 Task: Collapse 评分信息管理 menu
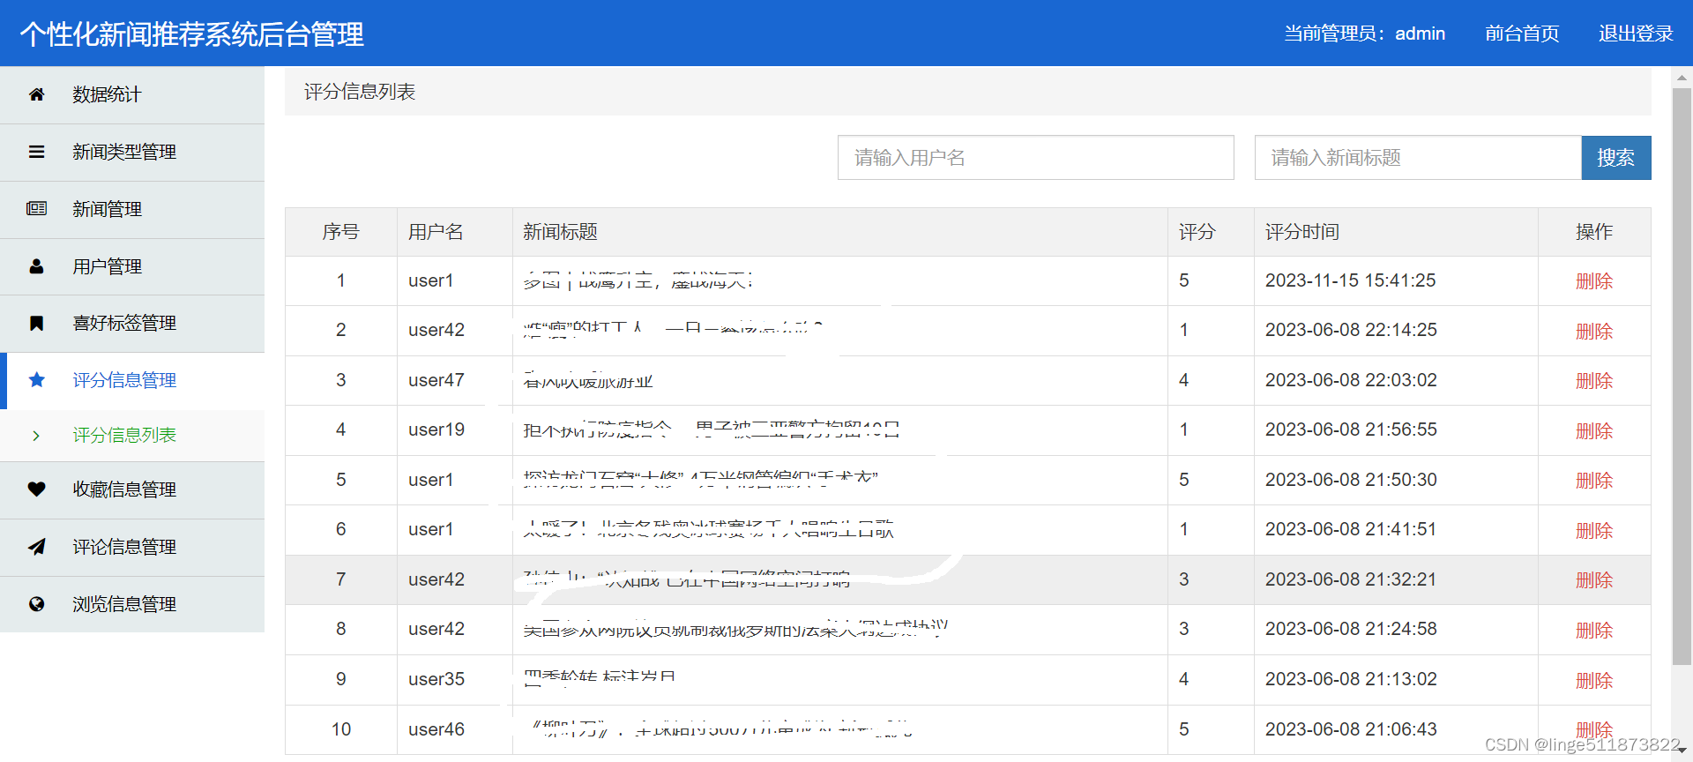pyautogui.click(x=132, y=380)
